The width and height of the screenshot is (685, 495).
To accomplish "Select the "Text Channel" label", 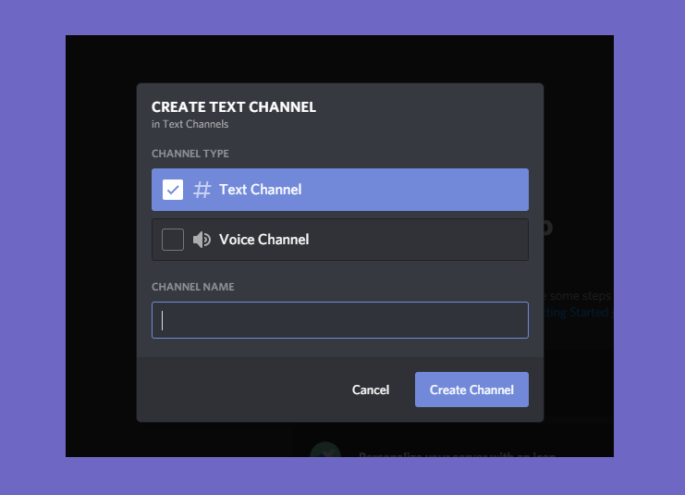I will (x=261, y=190).
